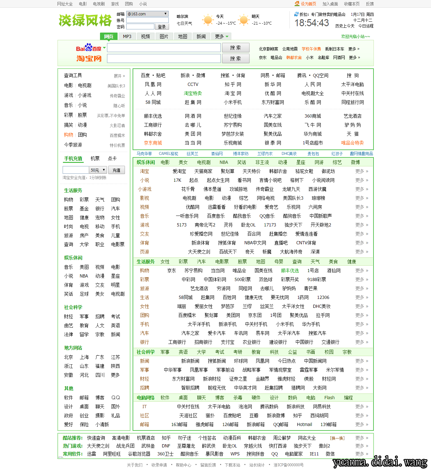Click the Baidu logo
This screenshot has width=431, height=472.
click(x=89, y=48)
